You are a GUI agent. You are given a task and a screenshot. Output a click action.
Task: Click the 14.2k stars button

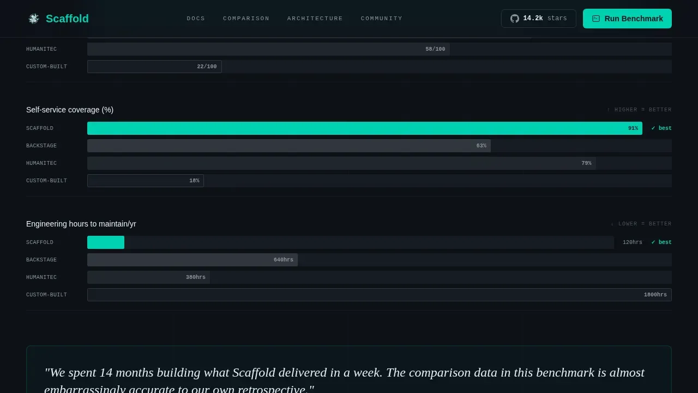[539, 19]
